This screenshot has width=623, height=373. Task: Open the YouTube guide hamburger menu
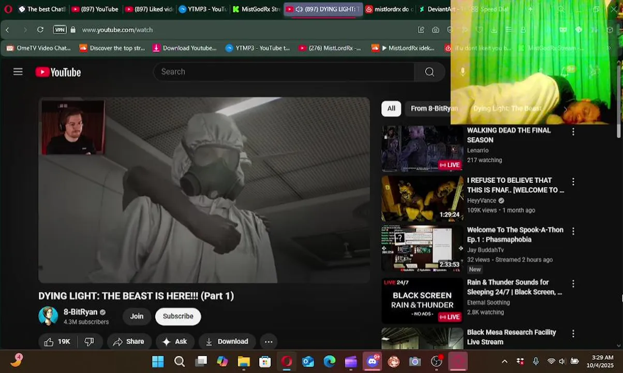(18, 72)
